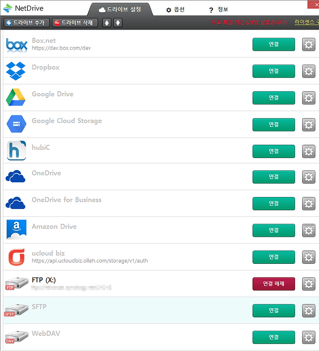This screenshot has width=319, height=351.
Task: Click the https://dav.box.com/dav URL text
Action: pos(61,48)
